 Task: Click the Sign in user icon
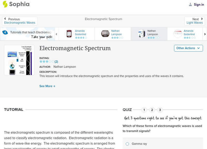coord(190,4)
